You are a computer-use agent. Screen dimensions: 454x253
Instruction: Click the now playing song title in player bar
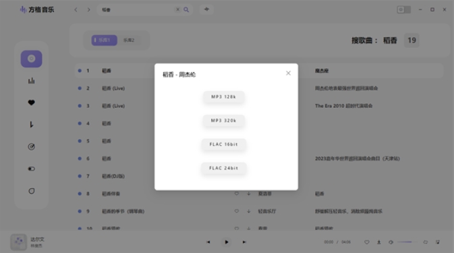(x=37, y=240)
